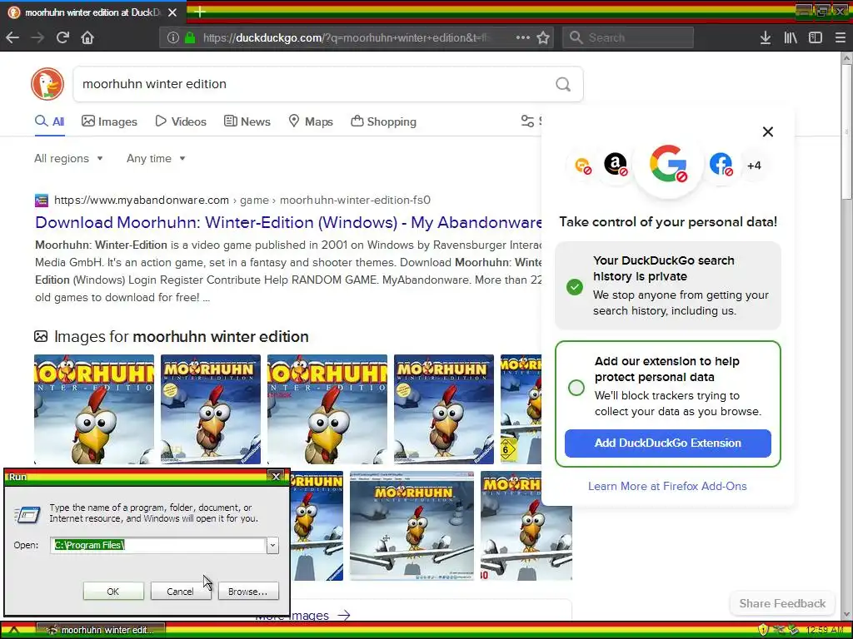Screen dimensions: 853x639
Task: Click the taskbar start arrow icon
Action: click(13, 631)
